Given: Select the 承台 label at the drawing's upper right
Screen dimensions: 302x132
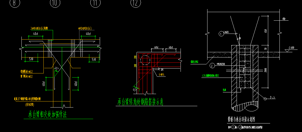Looking at the screenshot, I should point(284,19).
